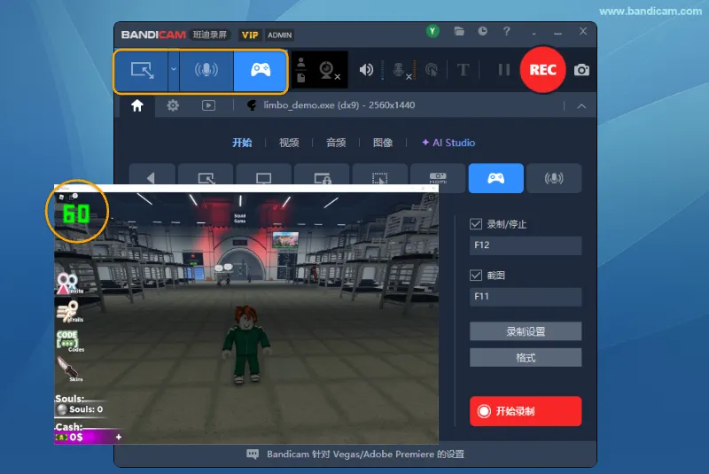The height and width of the screenshot is (474, 709).
Task: Click the green 60 FPS counter
Action: [x=76, y=214]
